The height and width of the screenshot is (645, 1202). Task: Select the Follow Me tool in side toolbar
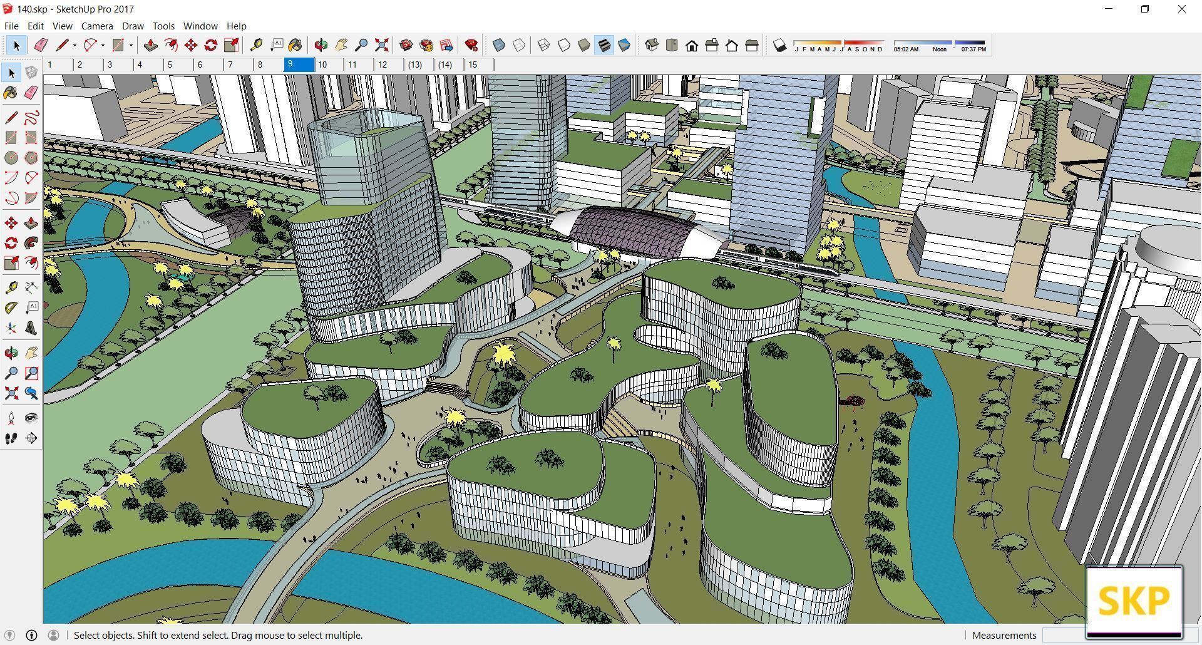pyautogui.click(x=31, y=243)
